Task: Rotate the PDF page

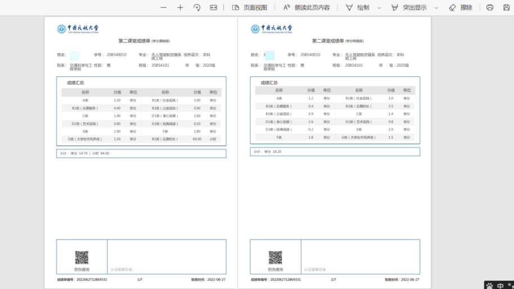Action: tap(197, 7)
